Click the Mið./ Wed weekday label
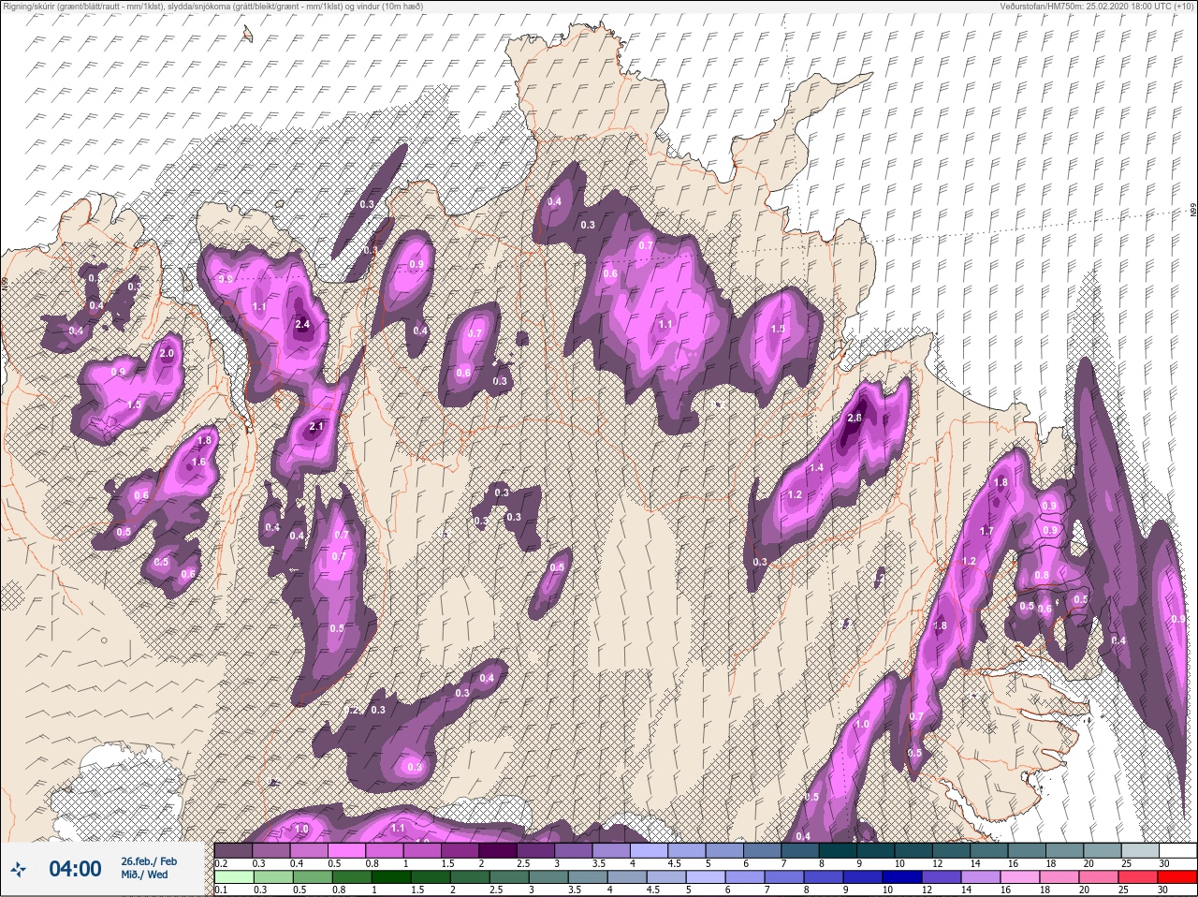Viewport: 1198px width, 897px height. pos(145,875)
